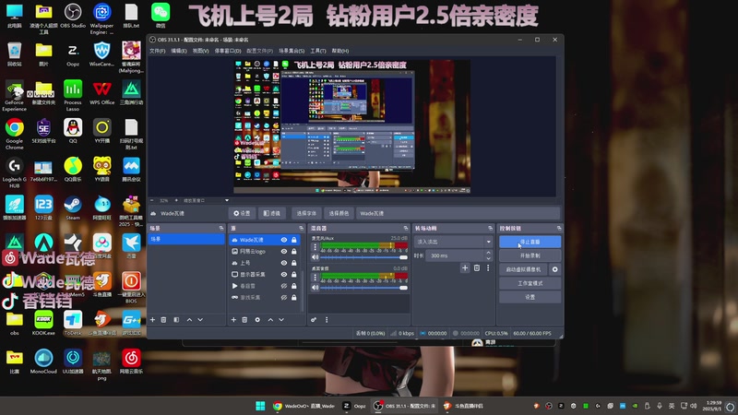Viewport: 738px width, 415px height.
Task: Mute the 麦克风/Aux speaker icon
Action: pos(315,257)
